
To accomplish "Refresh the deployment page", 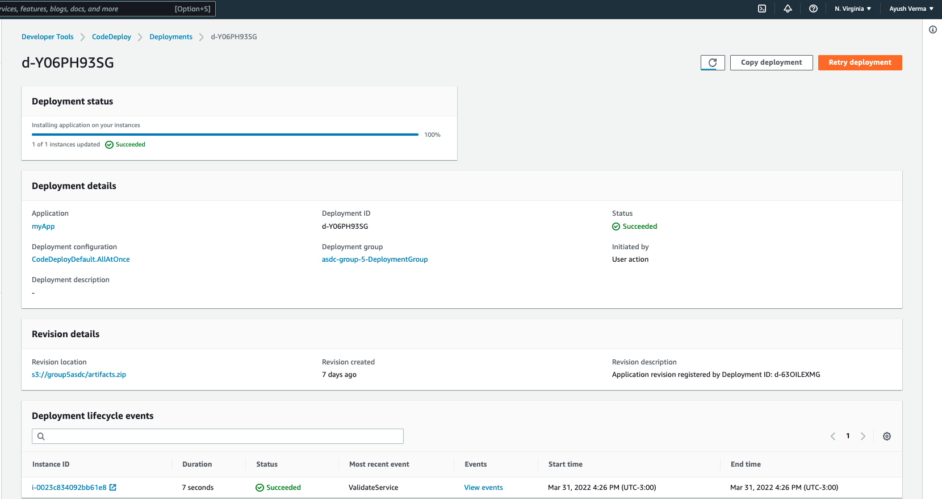I will pos(713,62).
